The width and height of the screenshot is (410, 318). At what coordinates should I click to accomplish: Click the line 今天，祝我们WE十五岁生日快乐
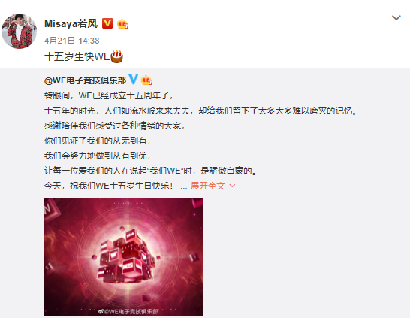[x=109, y=186]
